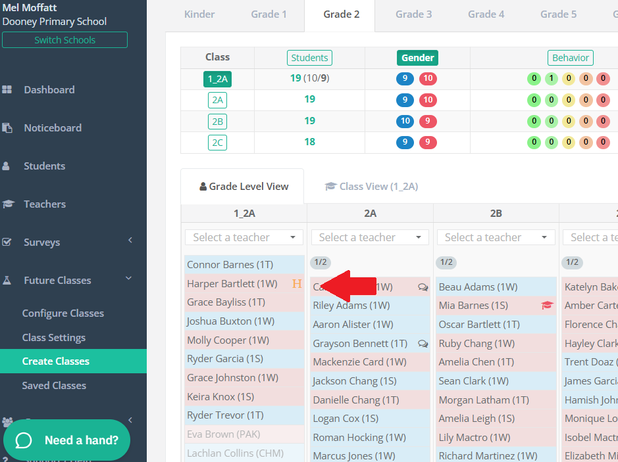
Task: Toggle the Behavior column button
Action: coord(571,58)
